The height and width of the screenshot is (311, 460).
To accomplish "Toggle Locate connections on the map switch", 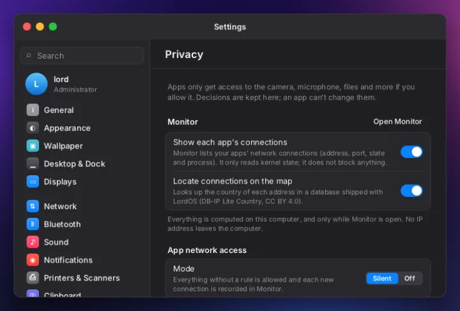I will click(x=411, y=191).
